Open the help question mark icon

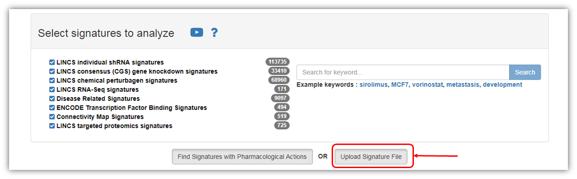coord(214,33)
